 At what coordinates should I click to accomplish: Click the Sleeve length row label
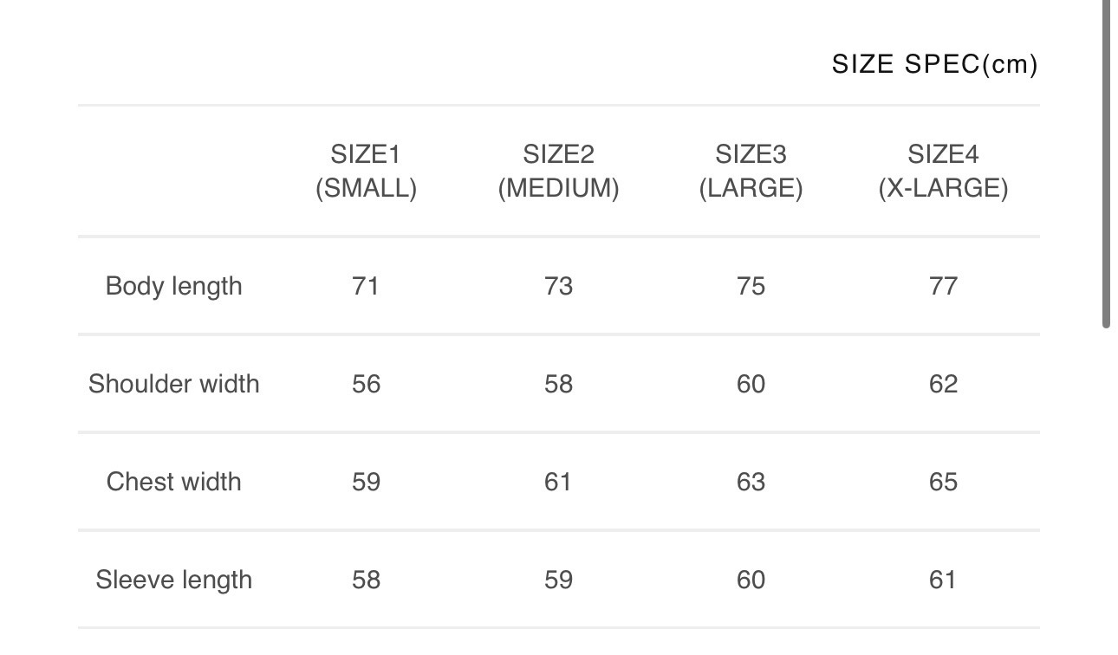pos(173,580)
